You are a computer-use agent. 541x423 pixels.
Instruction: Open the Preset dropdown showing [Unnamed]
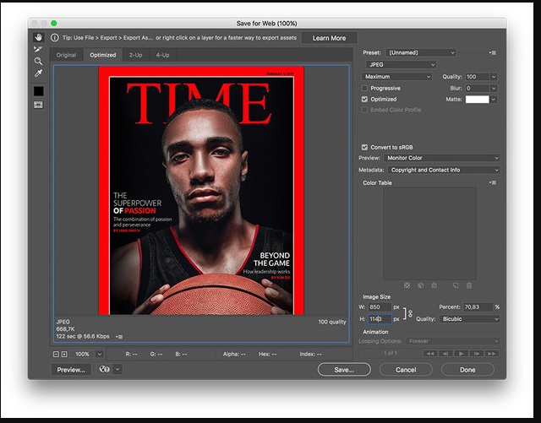pyautogui.click(x=421, y=52)
